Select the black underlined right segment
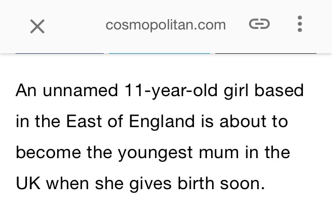This screenshot has height=200, width=332. coord(266,53)
